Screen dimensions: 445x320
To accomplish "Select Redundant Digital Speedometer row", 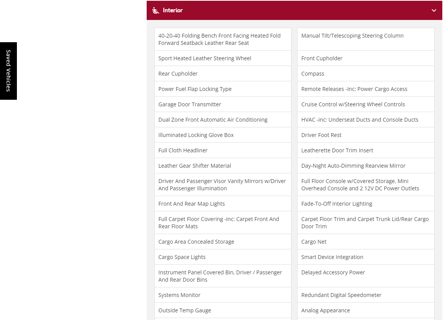I will 341,295.
